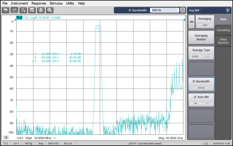Click the Delete trash icon
This screenshot has width=233, height=146.
tap(41, 10)
